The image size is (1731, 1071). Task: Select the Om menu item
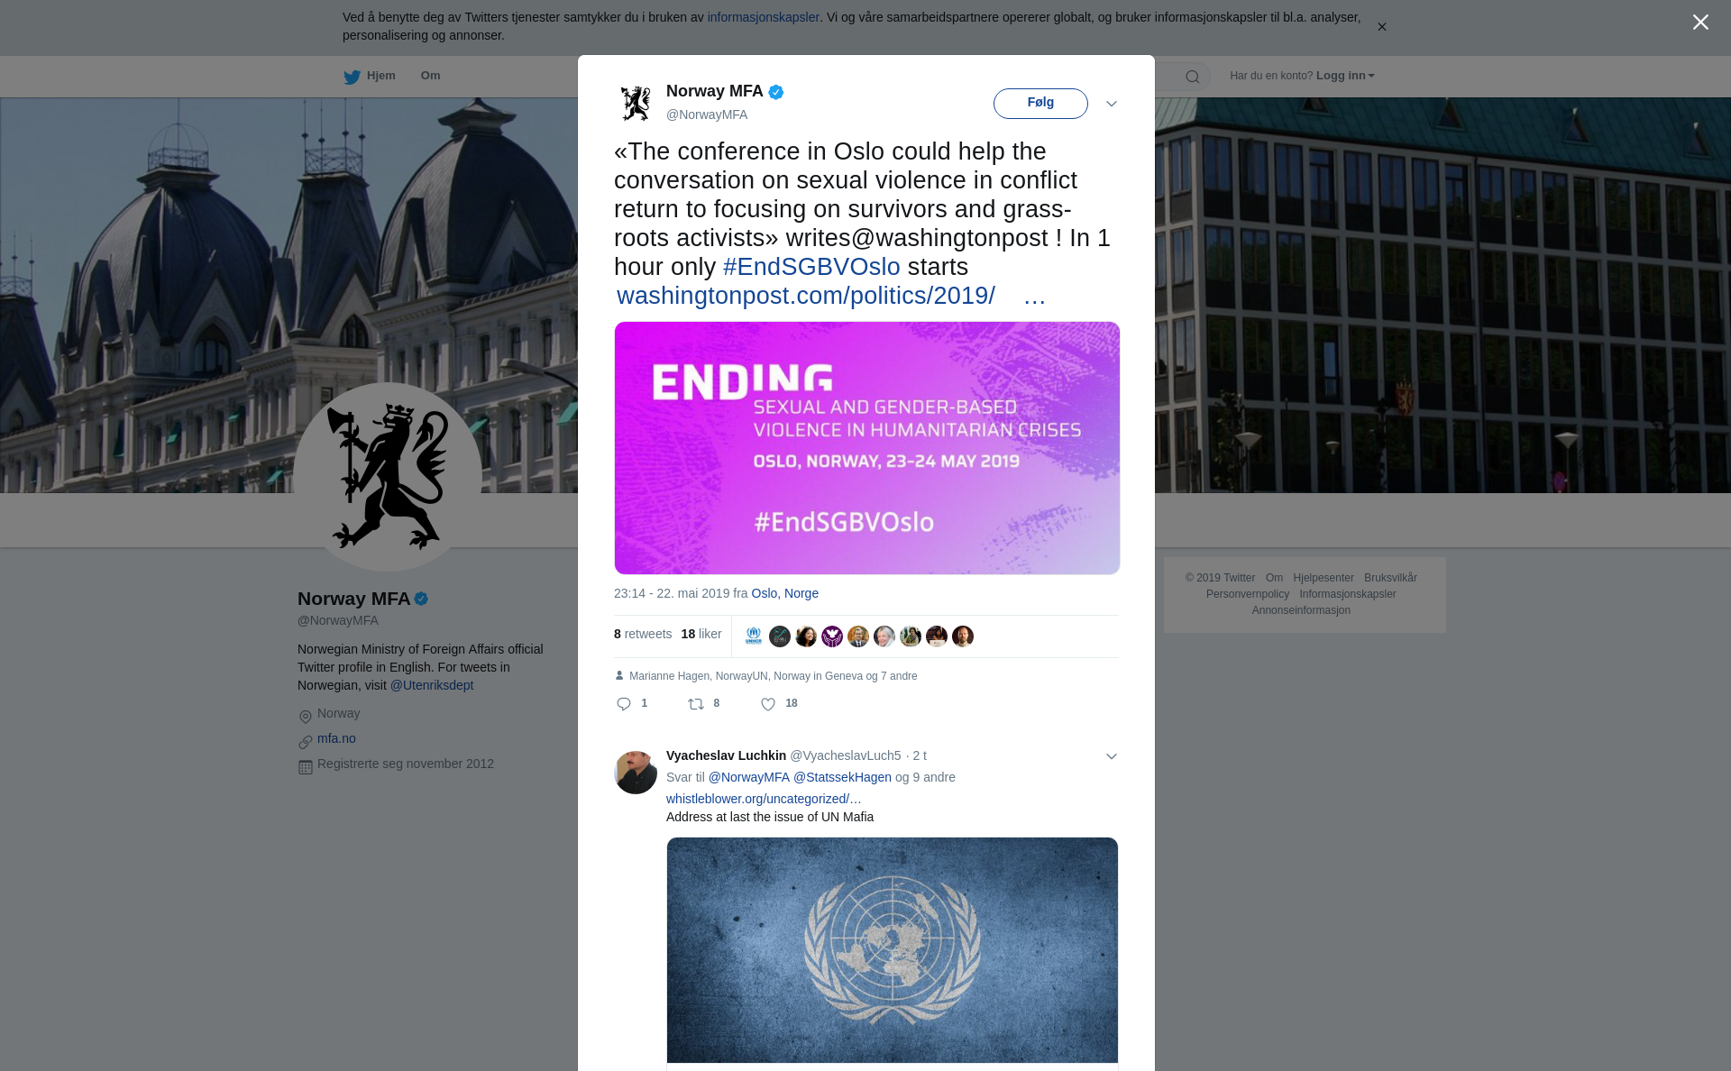(x=430, y=76)
